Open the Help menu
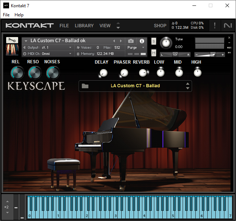Image resolution: width=236 pixels, height=221 pixels. click(19, 15)
